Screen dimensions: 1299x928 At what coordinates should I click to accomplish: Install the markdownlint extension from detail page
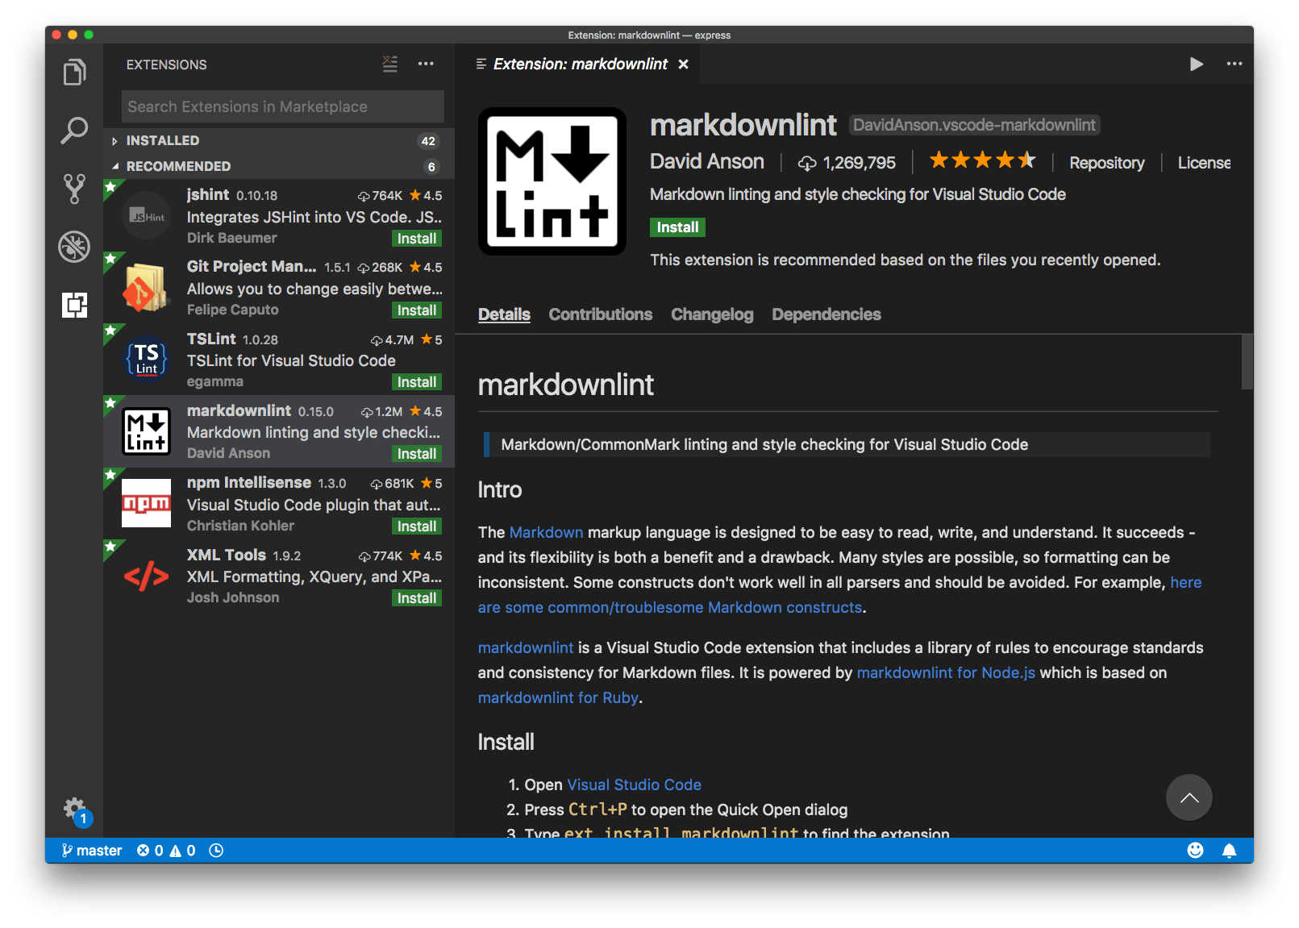pyautogui.click(x=677, y=227)
